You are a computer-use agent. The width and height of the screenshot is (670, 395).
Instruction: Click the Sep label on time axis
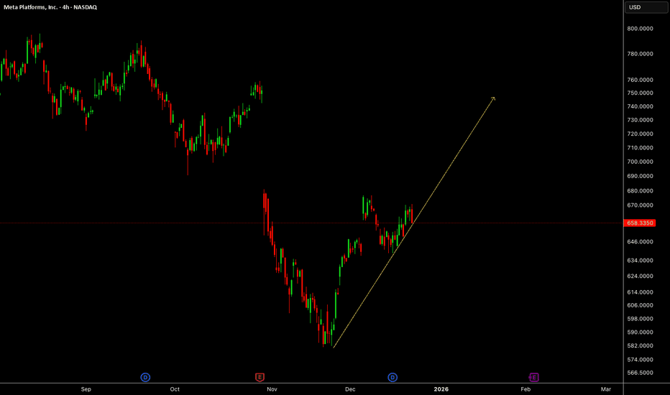(x=86, y=389)
